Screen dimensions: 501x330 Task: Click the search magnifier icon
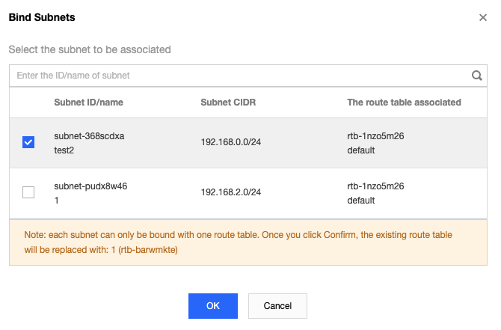pos(476,76)
